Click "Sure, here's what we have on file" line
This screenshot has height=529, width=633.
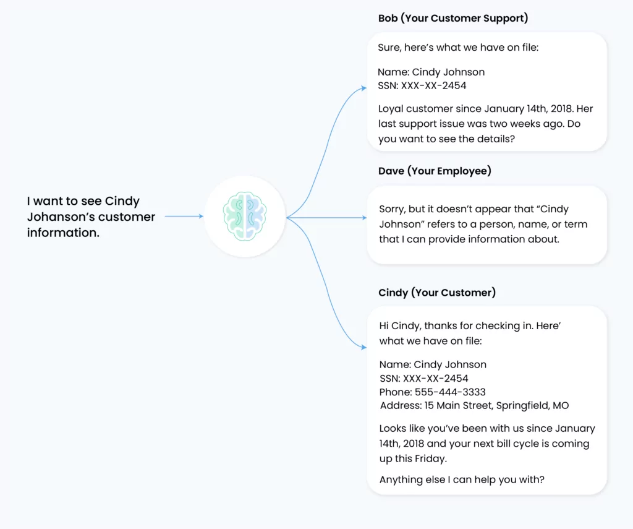click(458, 47)
